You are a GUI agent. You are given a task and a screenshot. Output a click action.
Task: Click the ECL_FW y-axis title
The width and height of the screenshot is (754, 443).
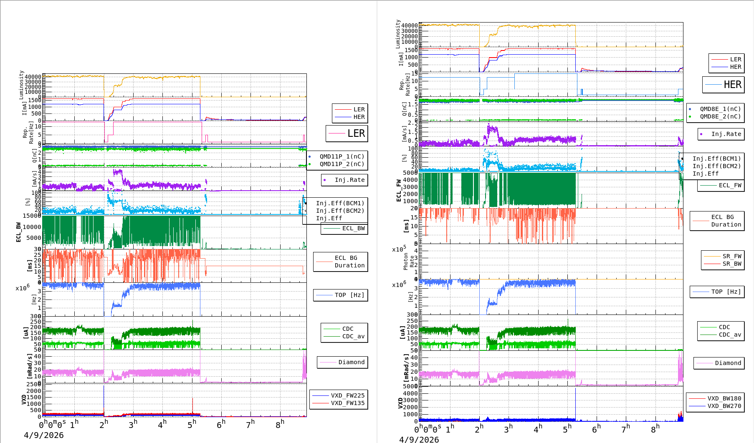point(399,191)
